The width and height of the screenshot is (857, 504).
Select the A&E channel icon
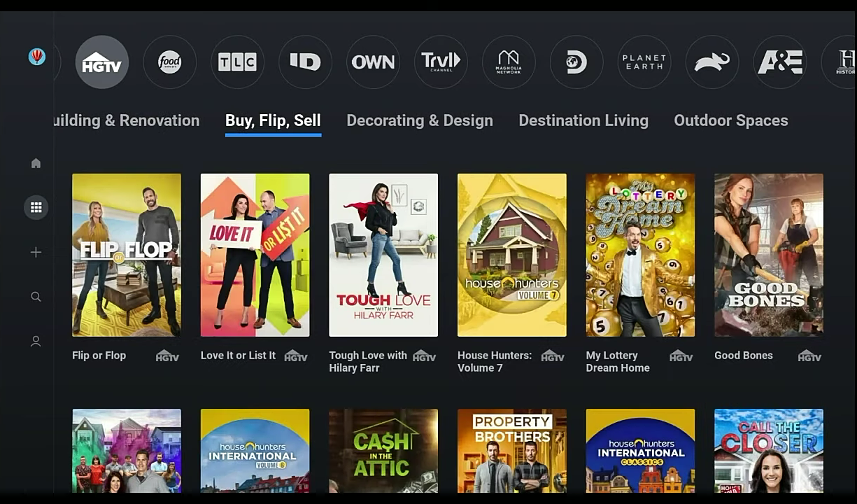pyautogui.click(x=780, y=62)
